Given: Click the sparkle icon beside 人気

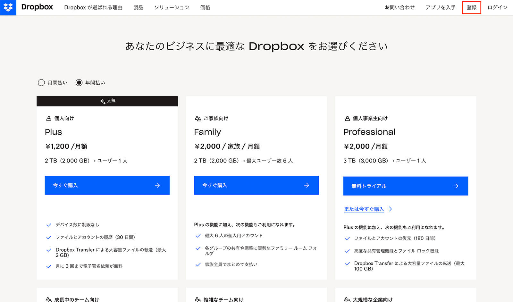Looking at the screenshot, I should 103,101.
